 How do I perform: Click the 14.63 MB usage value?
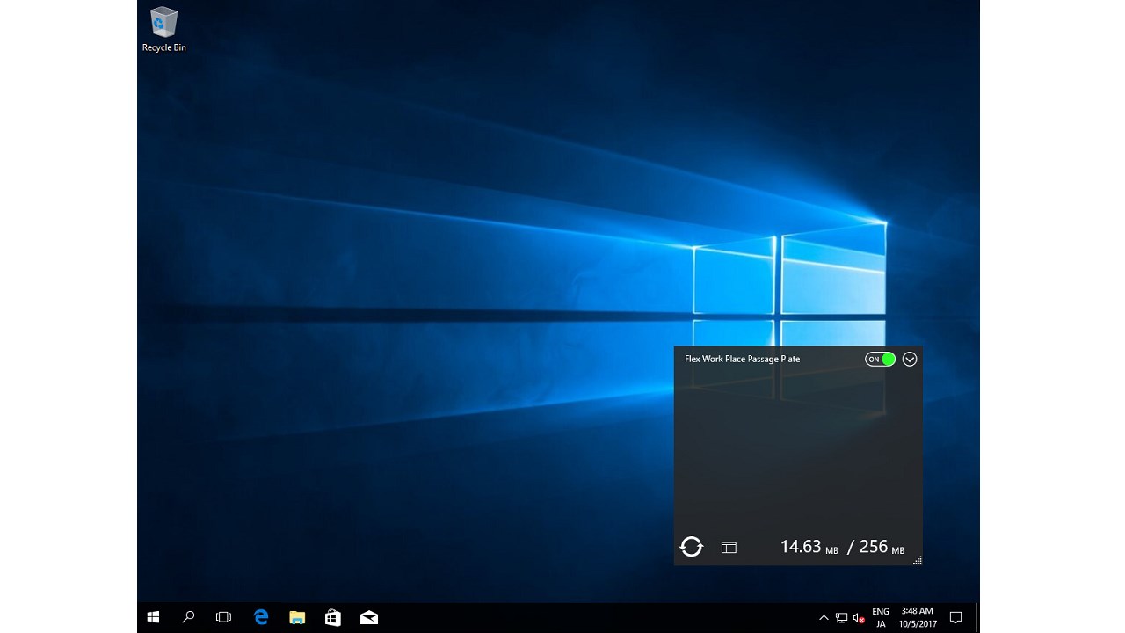coord(809,547)
